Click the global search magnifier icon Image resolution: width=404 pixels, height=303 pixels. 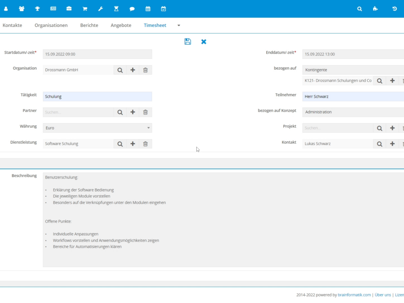[360, 8]
